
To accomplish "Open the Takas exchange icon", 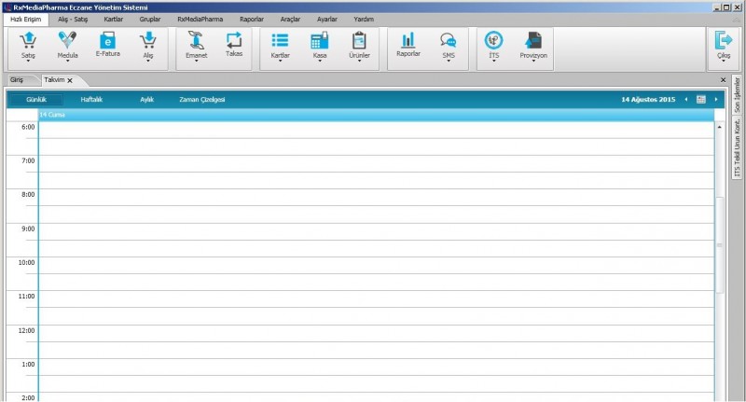I will click(234, 40).
